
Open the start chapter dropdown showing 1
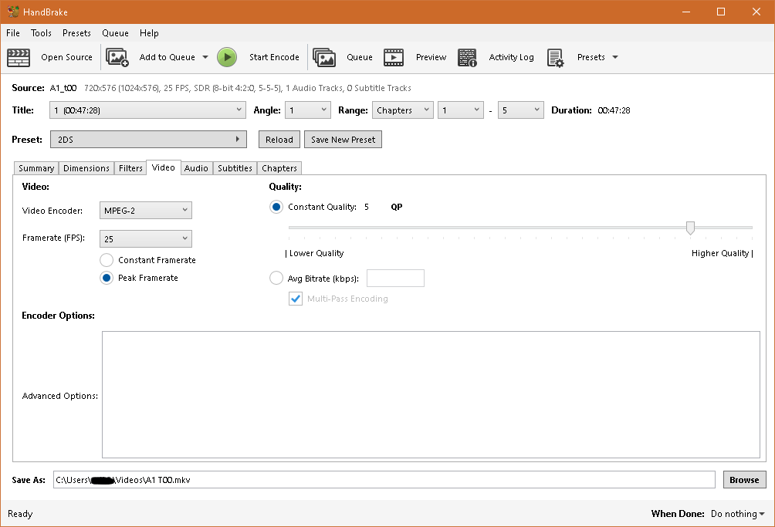pos(460,110)
